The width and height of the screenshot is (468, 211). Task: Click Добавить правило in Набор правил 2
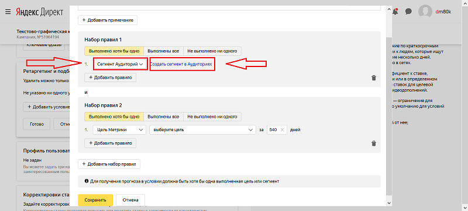pos(111,143)
